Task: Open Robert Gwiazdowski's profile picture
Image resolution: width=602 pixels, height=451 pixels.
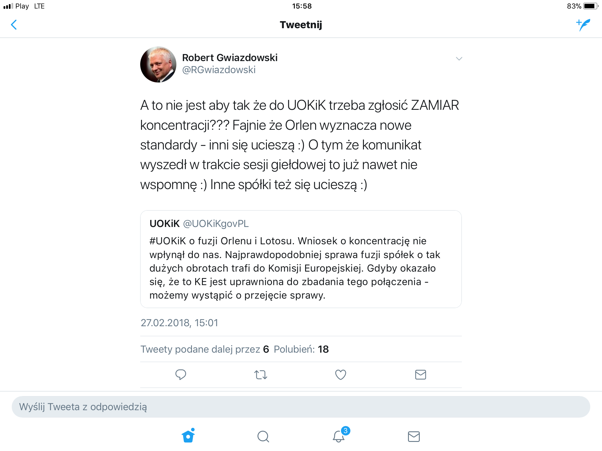Action: pyautogui.click(x=158, y=64)
